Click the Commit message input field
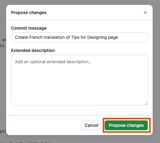 pyautogui.click(x=79, y=37)
